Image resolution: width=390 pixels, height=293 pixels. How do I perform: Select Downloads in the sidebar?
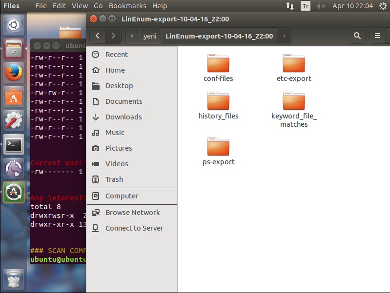pyautogui.click(x=123, y=117)
